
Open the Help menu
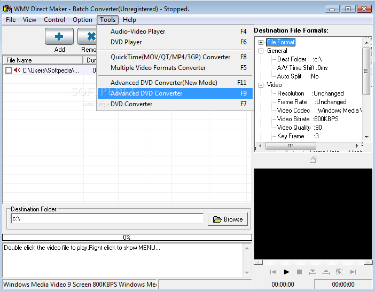pos(129,20)
